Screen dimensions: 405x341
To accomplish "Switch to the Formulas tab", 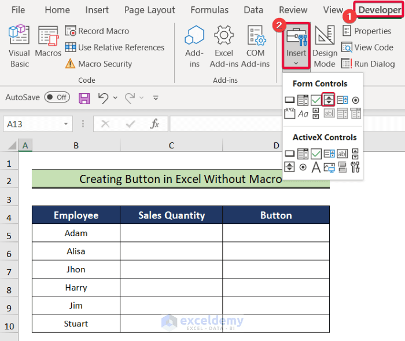I will point(209,10).
